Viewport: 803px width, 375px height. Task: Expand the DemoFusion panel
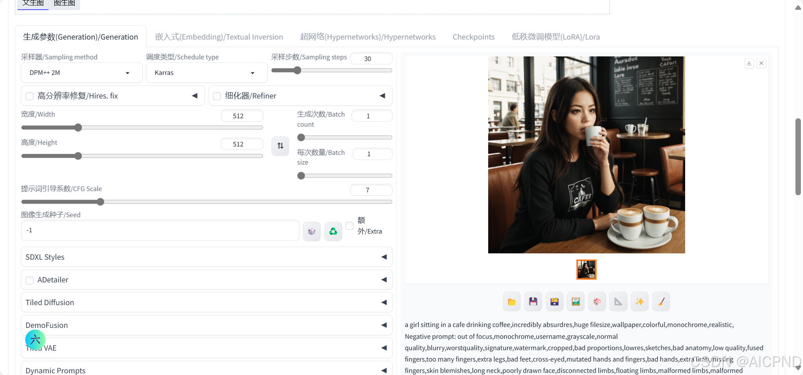coord(207,325)
